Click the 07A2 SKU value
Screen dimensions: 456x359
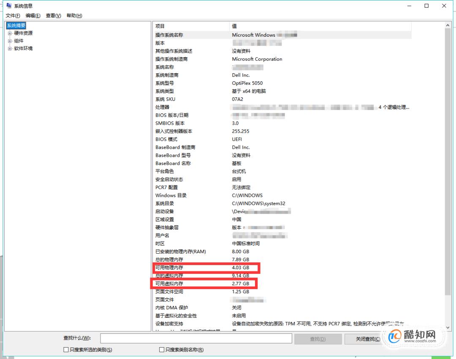point(237,99)
